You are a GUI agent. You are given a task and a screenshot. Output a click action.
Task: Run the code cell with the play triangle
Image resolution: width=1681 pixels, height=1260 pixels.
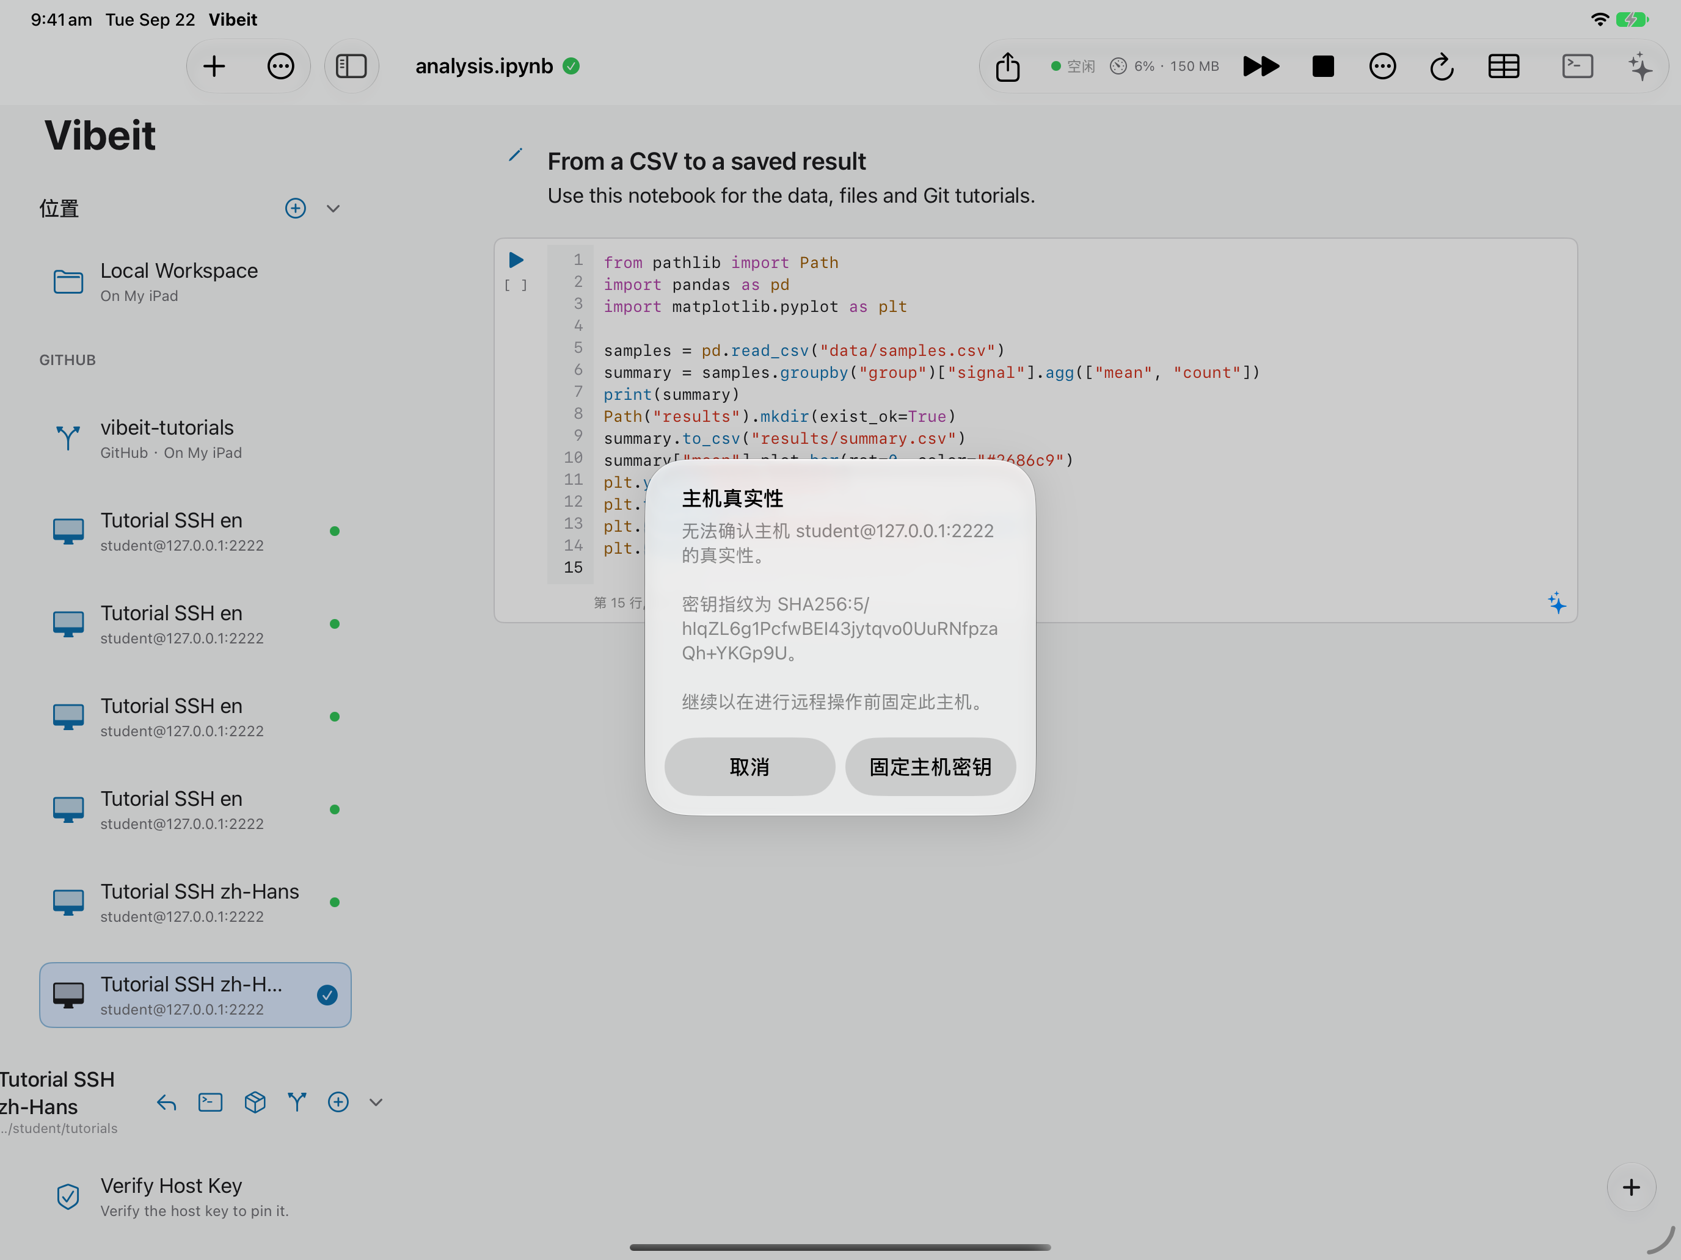(x=516, y=261)
